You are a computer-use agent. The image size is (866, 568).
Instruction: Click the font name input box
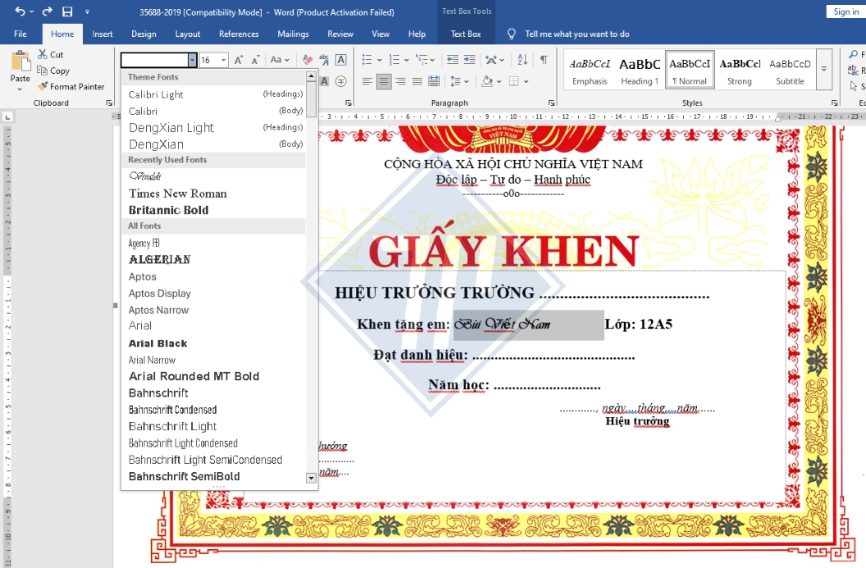[x=155, y=60]
